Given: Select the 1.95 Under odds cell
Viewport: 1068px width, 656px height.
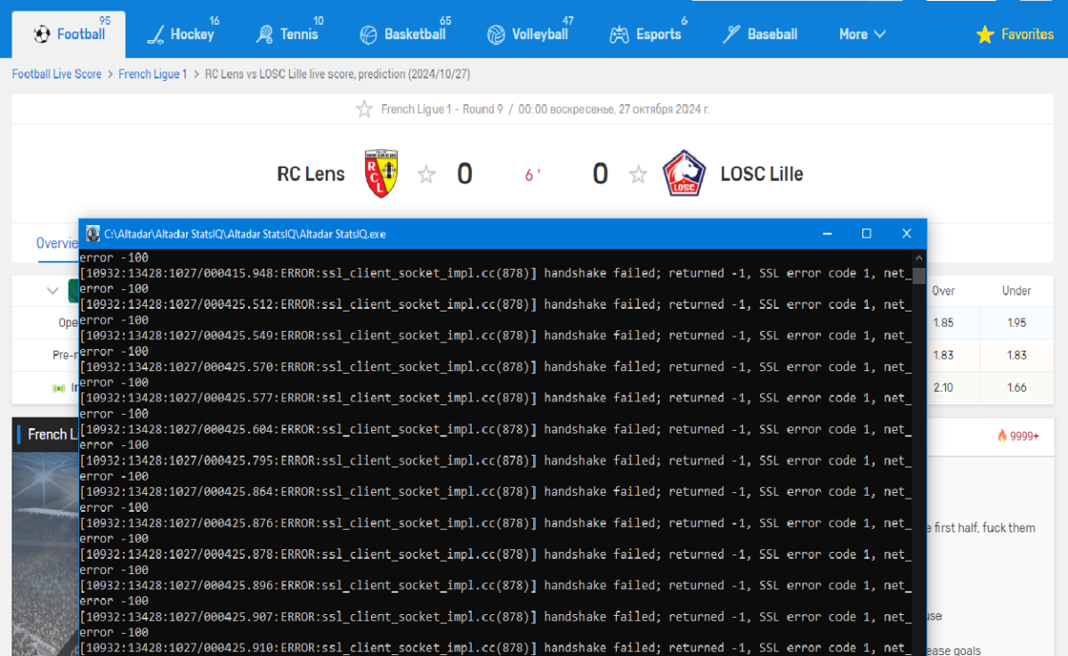Looking at the screenshot, I should [x=1016, y=323].
